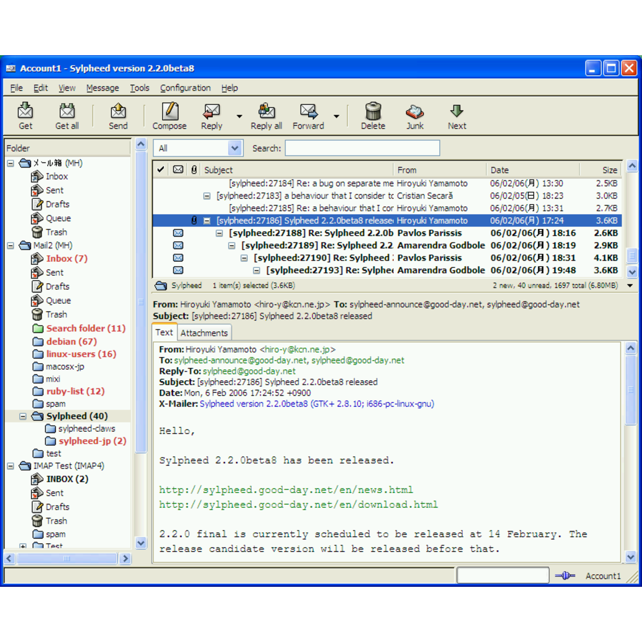The width and height of the screenshot is (642, 642).
Task: Switch to the Attachments tab
Action: [x=204, y=333]
